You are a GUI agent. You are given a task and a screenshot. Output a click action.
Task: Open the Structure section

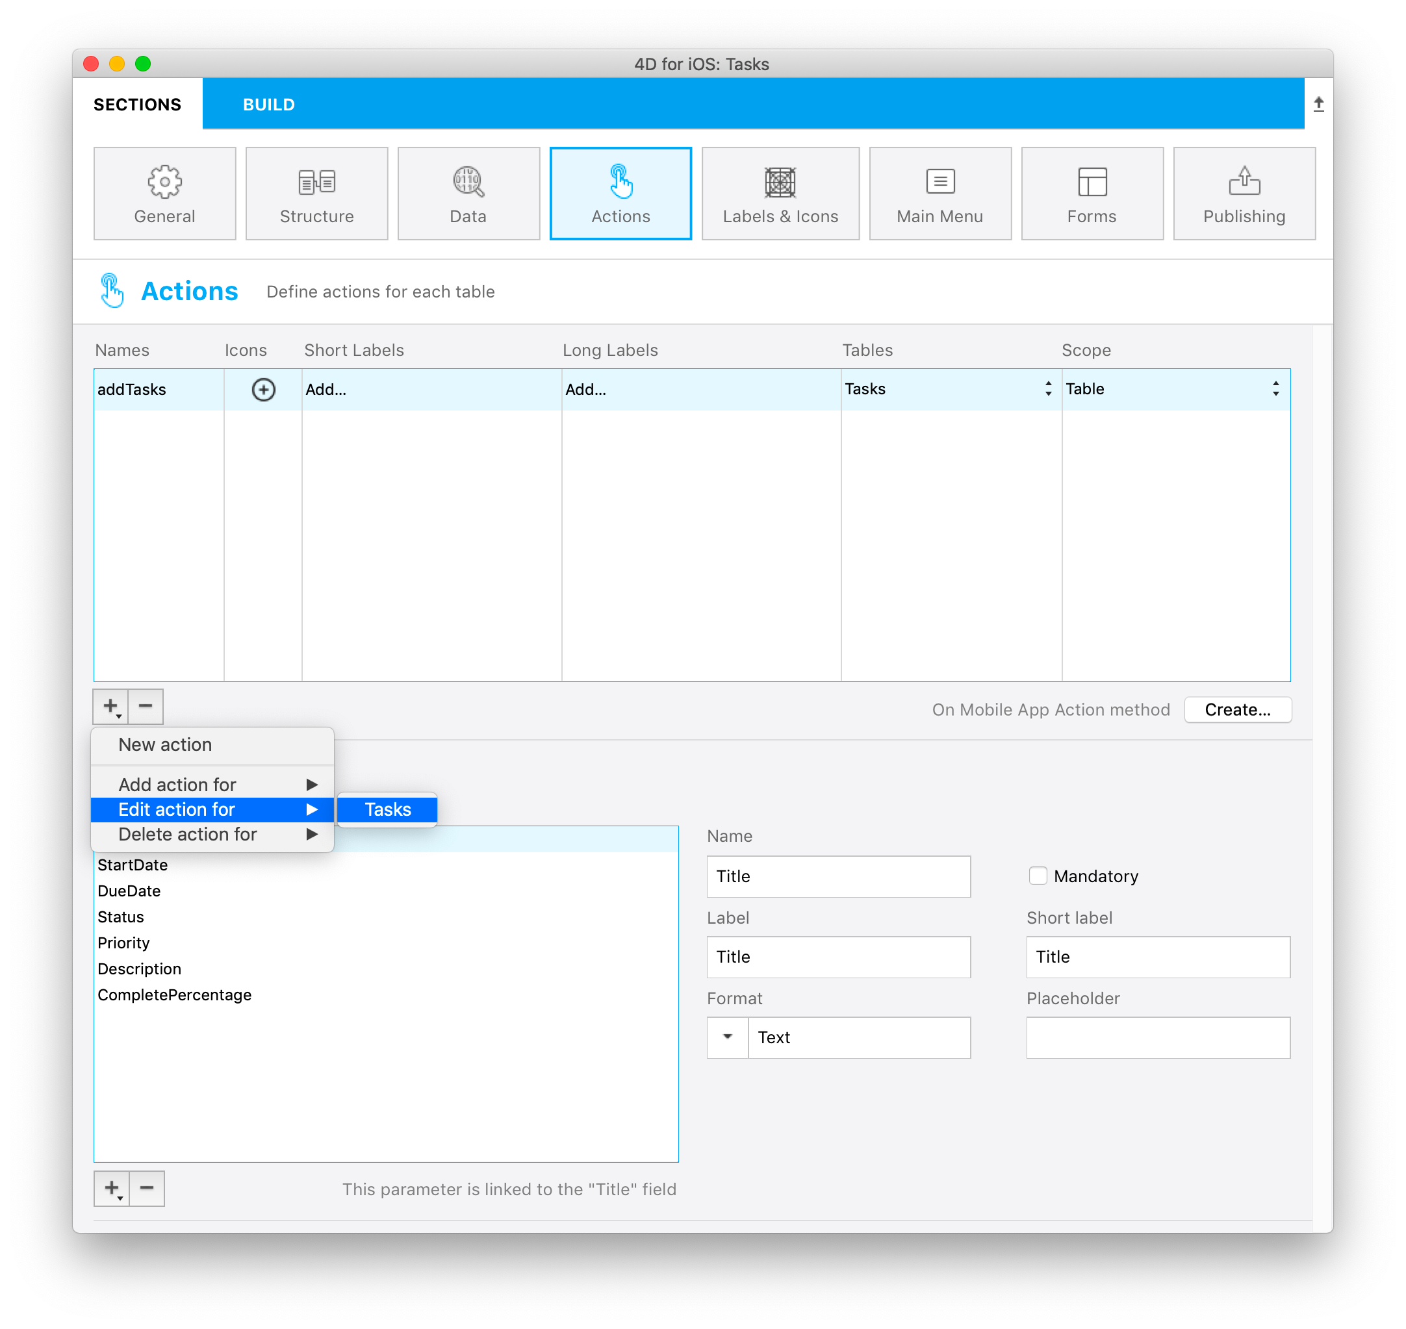point(317,194)
